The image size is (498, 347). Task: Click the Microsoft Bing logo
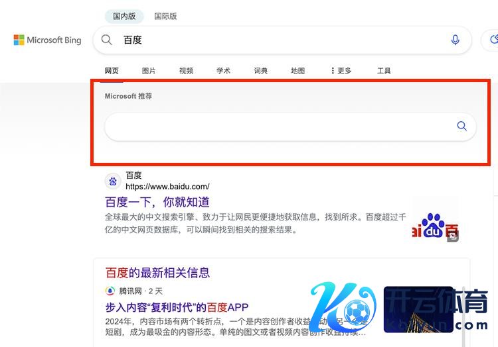tap(47, 40)
